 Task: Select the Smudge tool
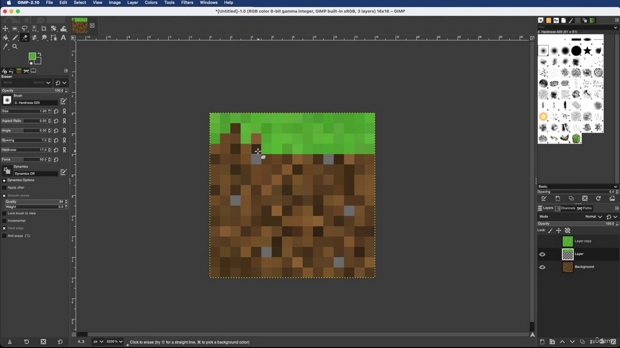coord(44,38)
